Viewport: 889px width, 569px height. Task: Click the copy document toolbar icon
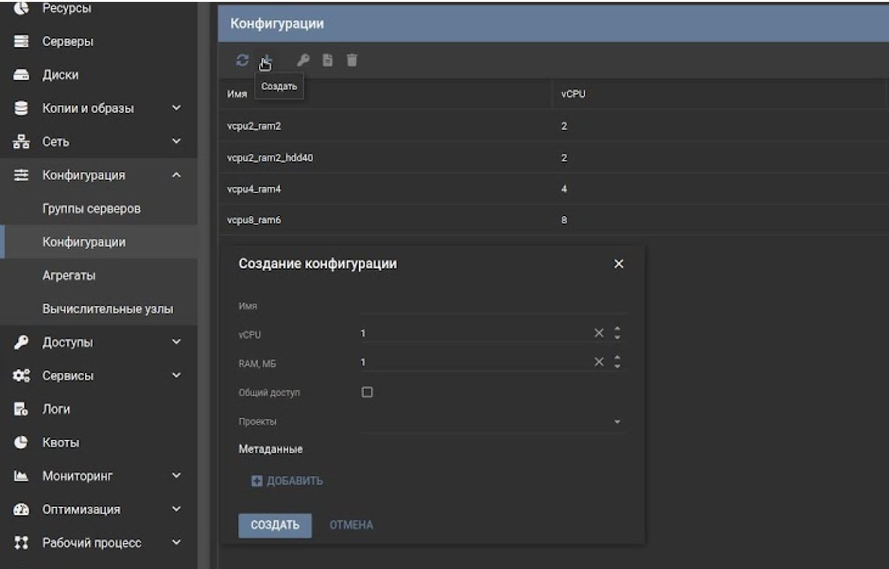[327, 60]
